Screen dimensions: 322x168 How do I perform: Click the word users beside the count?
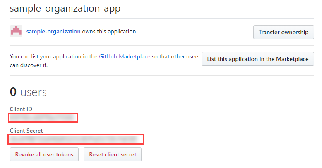click(x=34, y=92)
